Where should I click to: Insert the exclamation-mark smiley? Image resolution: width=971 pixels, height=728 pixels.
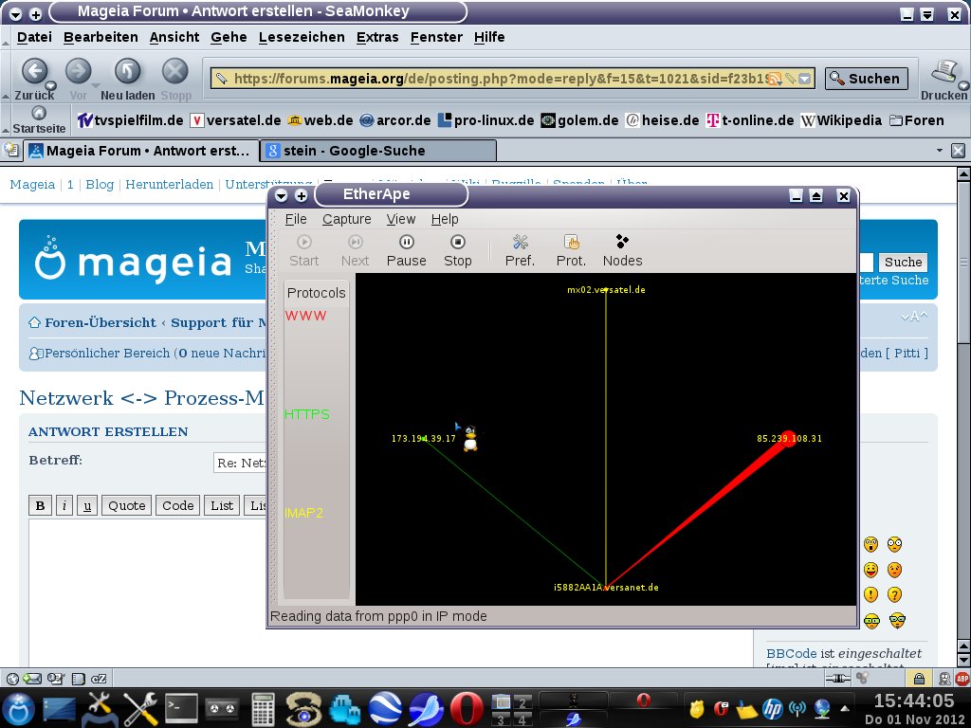[x=870, y=595]
